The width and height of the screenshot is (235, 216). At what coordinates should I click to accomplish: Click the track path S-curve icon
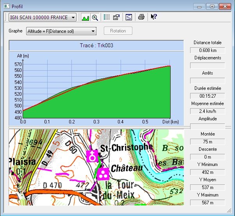[129, 17]
